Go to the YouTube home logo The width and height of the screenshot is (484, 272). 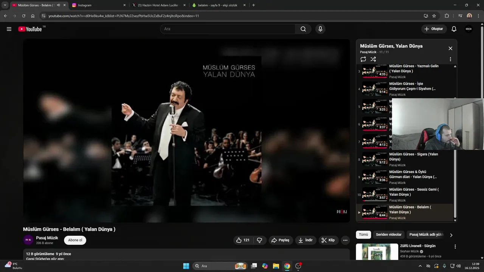coord(30,29)
